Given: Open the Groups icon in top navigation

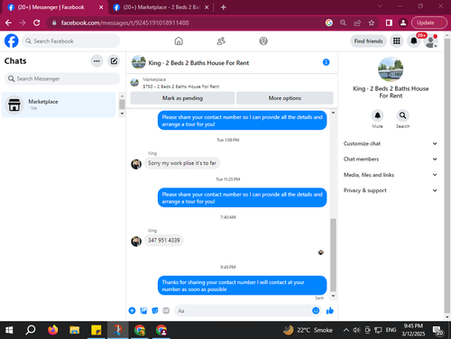Looking at the screenshot, I should pos(263,41).
